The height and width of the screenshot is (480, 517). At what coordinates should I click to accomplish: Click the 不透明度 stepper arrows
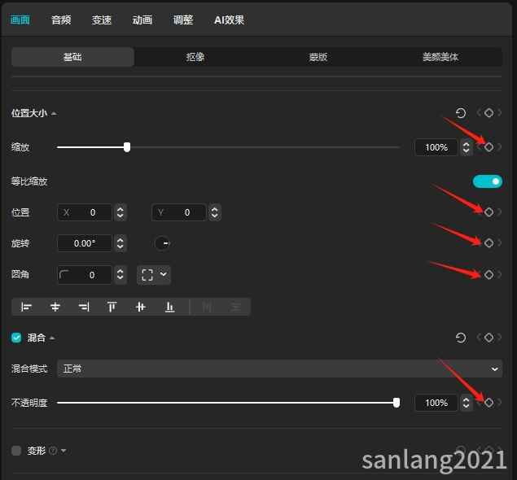click(466, 403)
